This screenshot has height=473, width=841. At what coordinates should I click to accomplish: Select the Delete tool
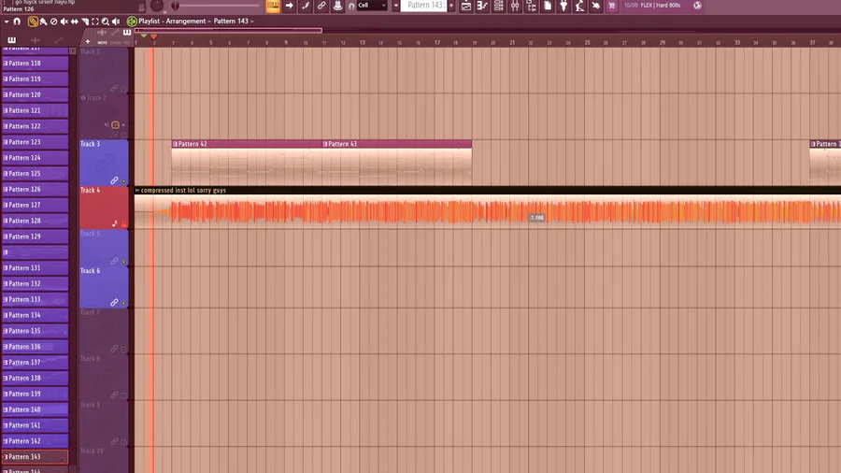(x=53, y=21)
